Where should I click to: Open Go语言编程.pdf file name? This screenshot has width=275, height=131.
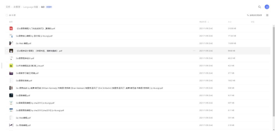23,95
